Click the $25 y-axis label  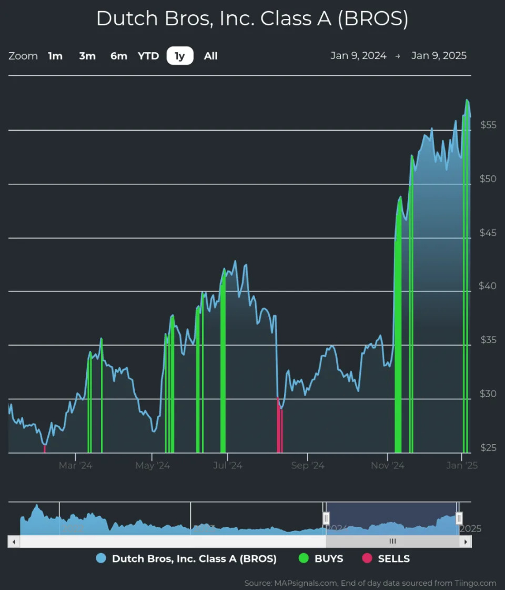[x=488, y=448]
